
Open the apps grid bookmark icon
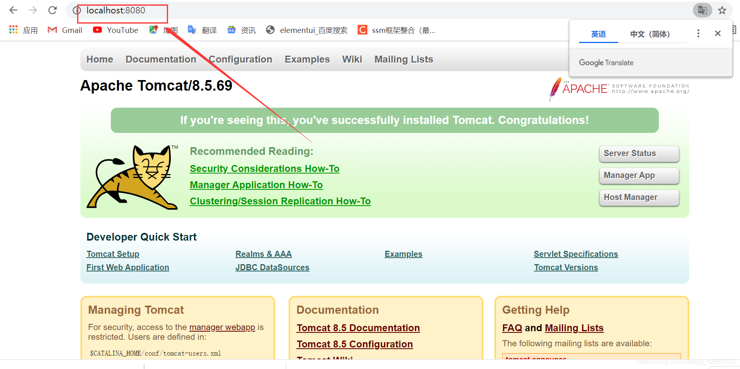[13, 30]
